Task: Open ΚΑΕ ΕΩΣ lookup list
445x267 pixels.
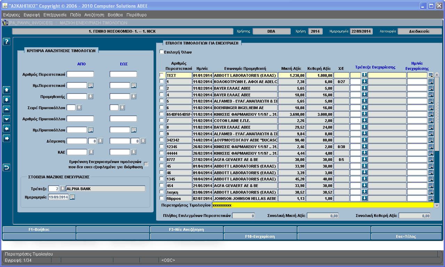Action: coord(133,152)
